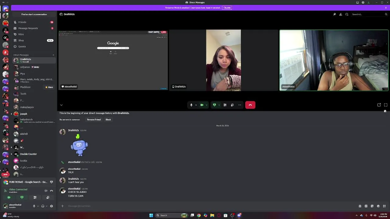The image size is (390, 219).
Task: Open the Nitro page
Action: [x=34, y=34]
